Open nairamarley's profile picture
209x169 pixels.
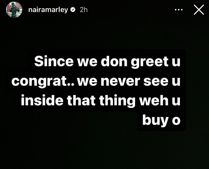click(x=14, y=10)
